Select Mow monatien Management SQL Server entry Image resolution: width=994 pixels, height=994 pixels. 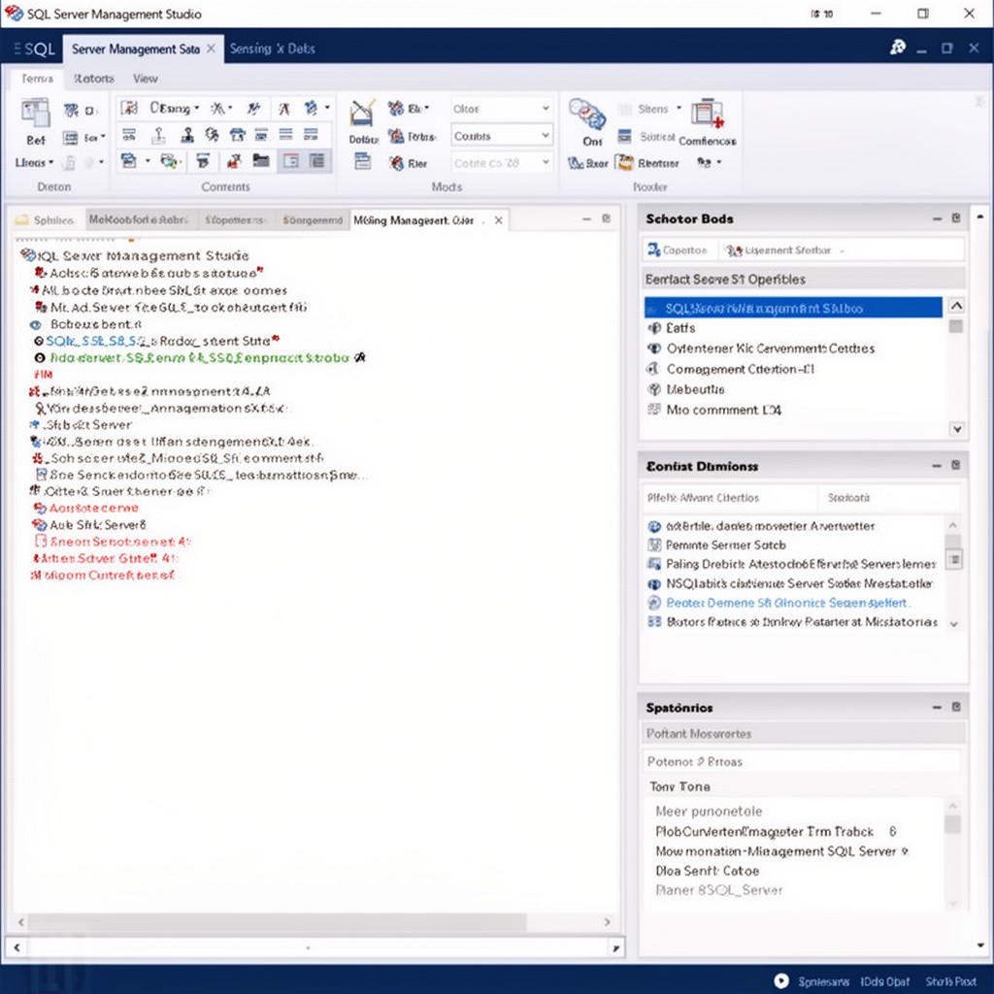[781, 851]
